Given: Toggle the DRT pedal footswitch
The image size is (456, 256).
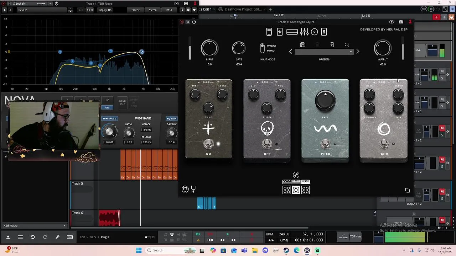Looking at the screenshot, I should click(x=267, y=144).
